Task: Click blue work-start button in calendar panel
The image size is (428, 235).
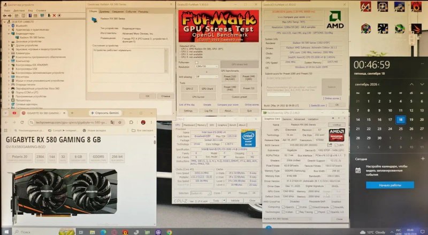Action: tap(390, 185)
